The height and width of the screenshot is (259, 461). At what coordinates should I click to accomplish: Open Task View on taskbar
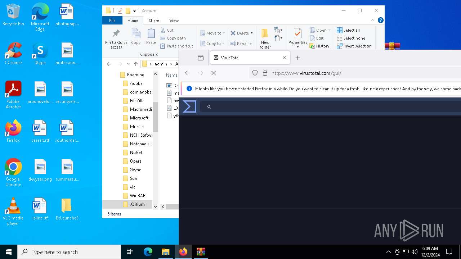[130, 252]
